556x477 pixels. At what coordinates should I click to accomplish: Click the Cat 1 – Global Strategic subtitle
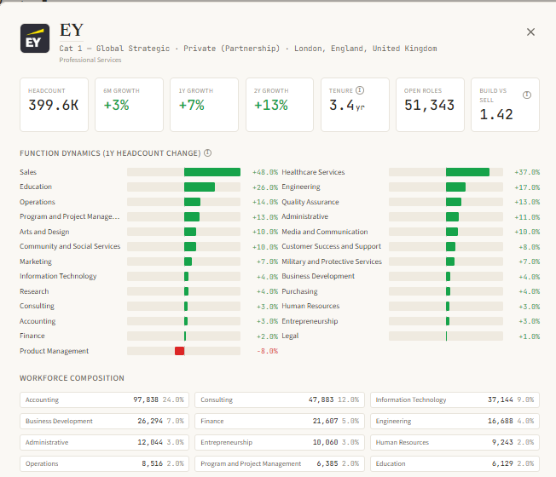[114, 49]
